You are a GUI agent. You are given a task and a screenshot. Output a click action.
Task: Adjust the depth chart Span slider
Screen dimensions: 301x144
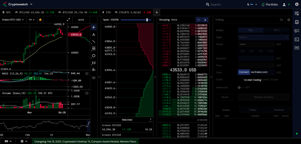click(x=136, y=20)
